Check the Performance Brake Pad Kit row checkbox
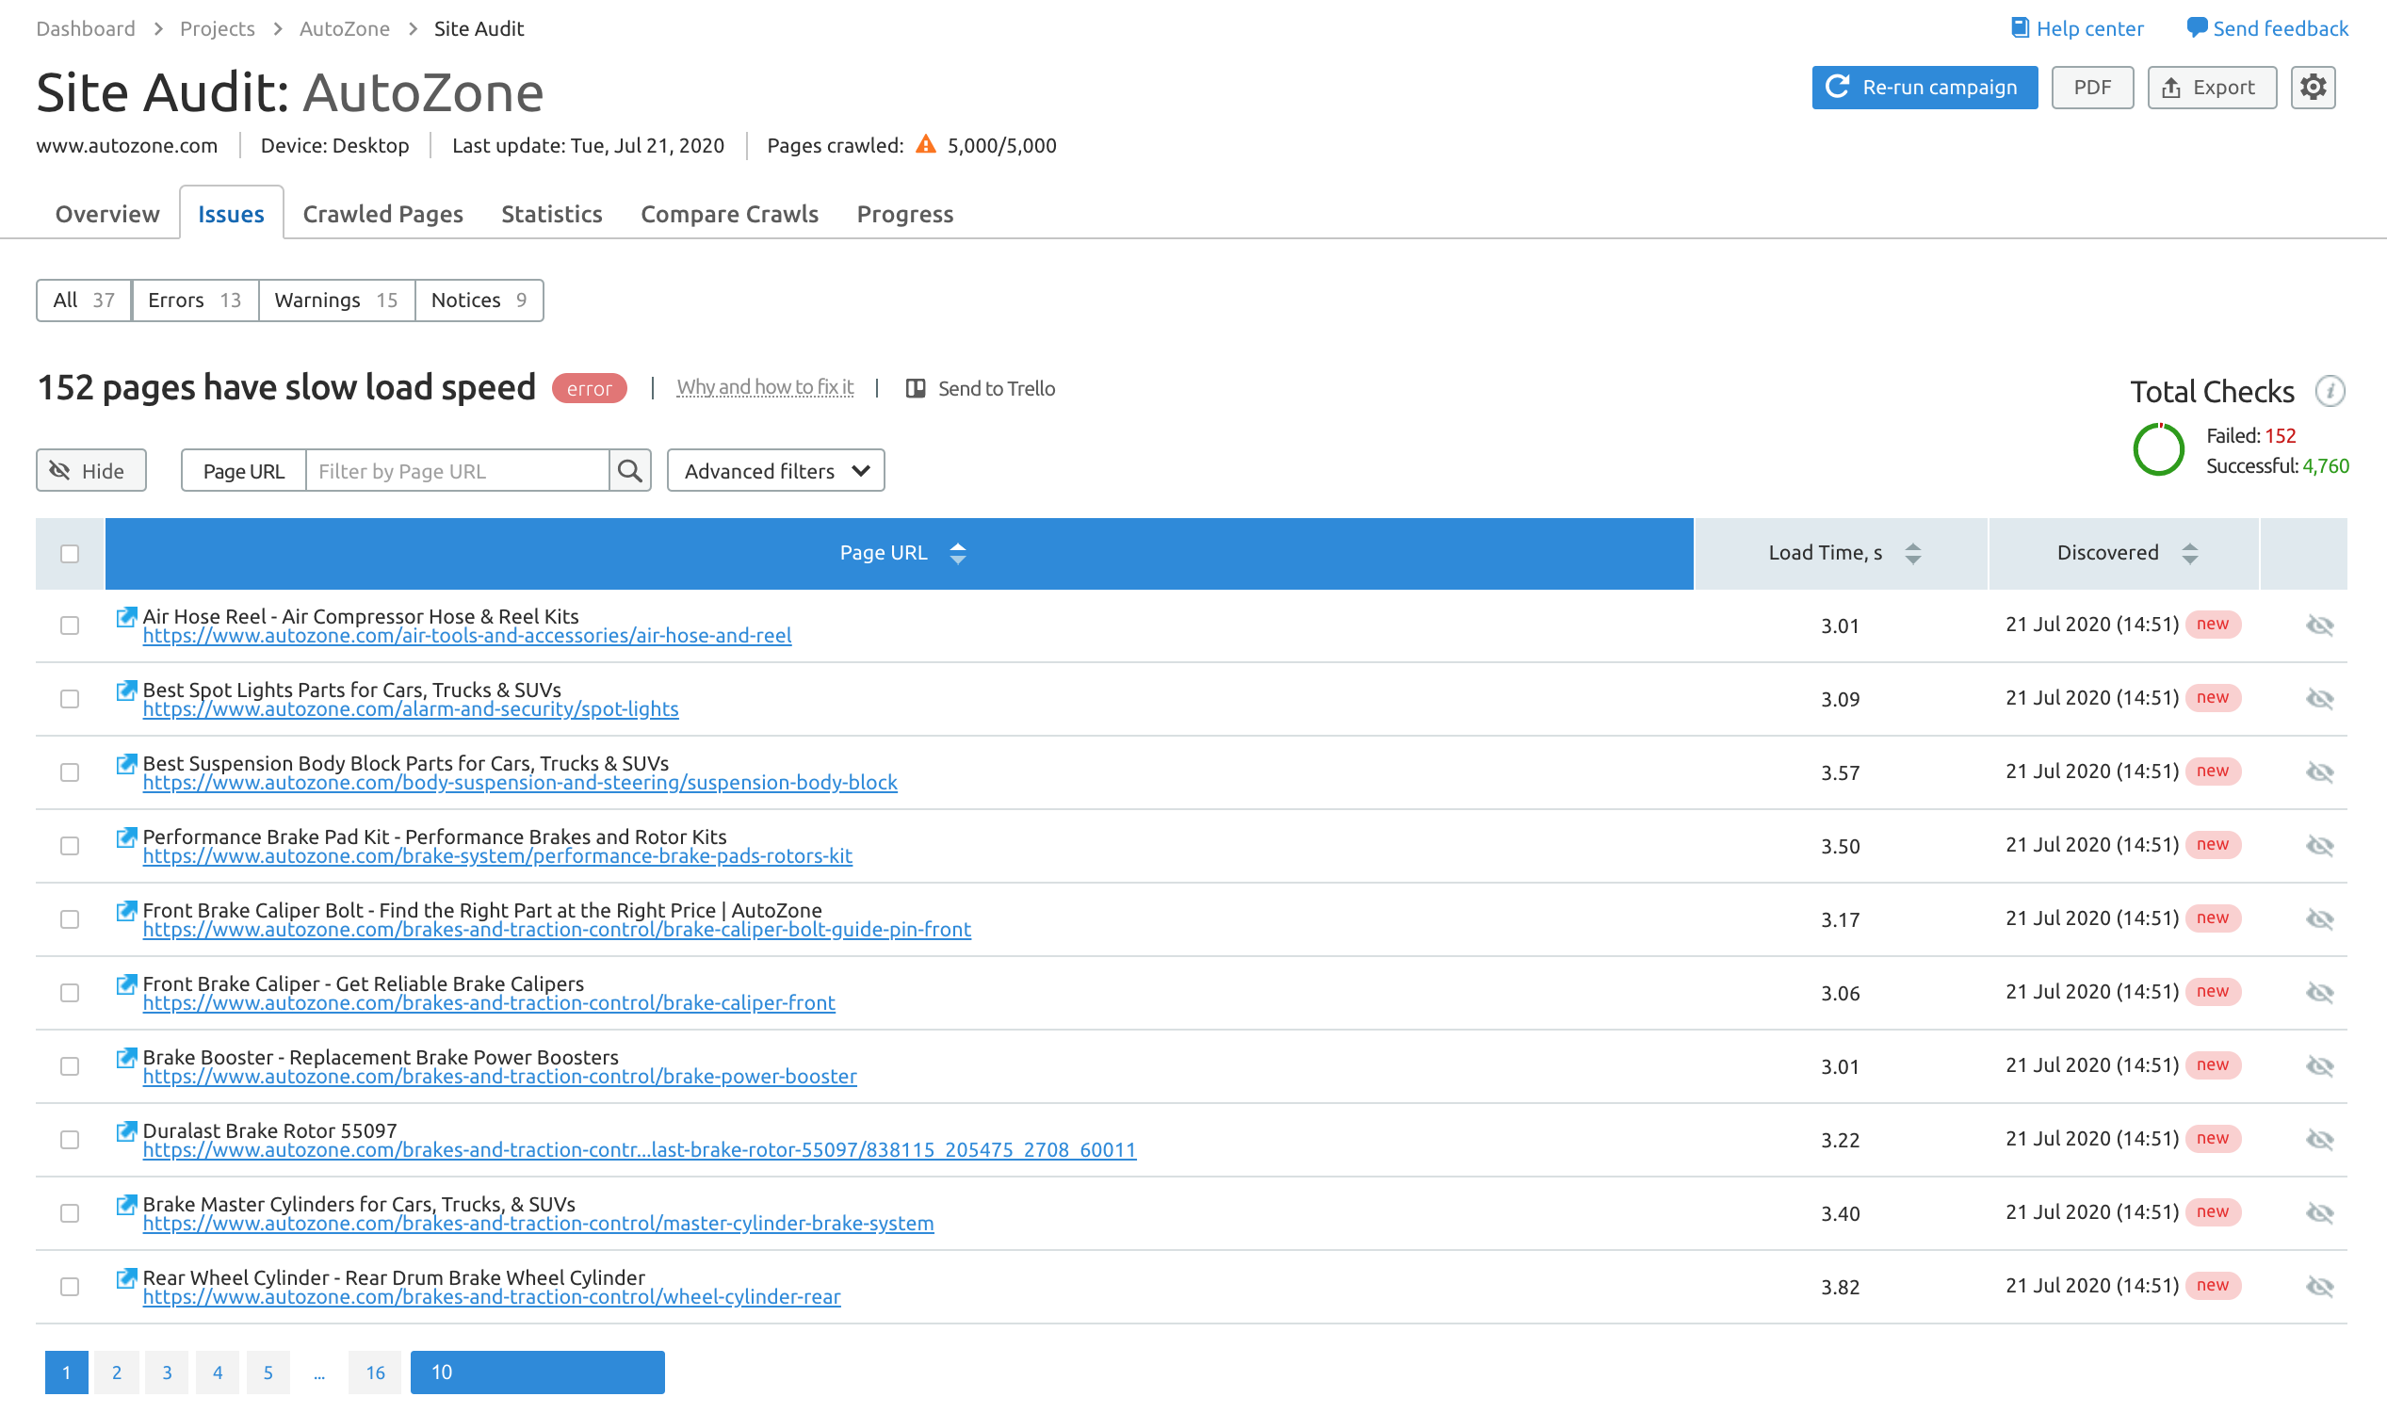Screen dimensions: 2387x1413 point(70,846)
